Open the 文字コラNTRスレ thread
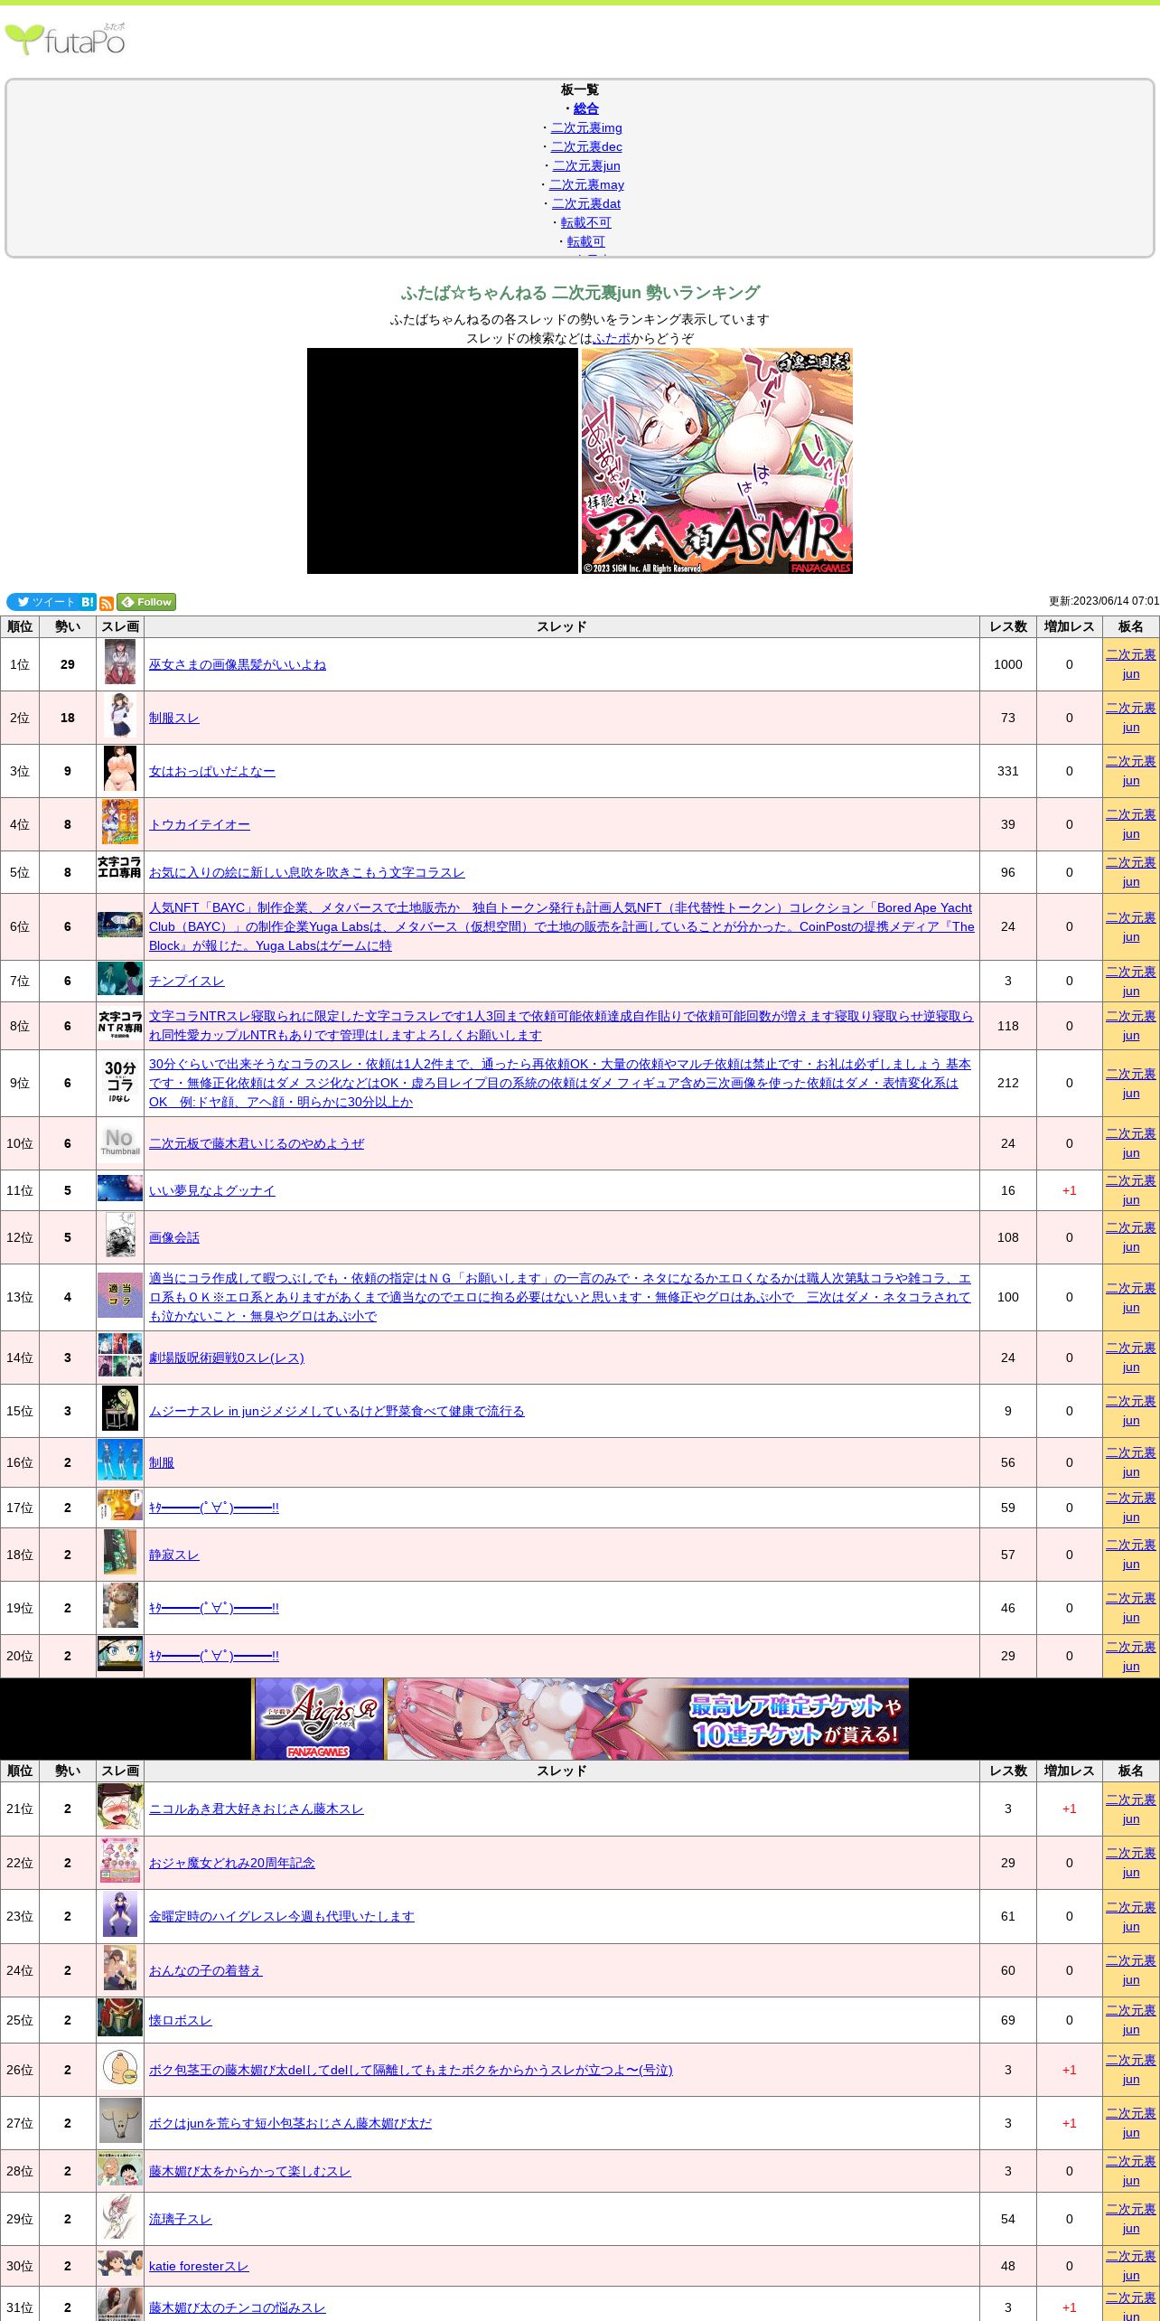This screenshot has width=1160, height=2321. pos(562,1026)
